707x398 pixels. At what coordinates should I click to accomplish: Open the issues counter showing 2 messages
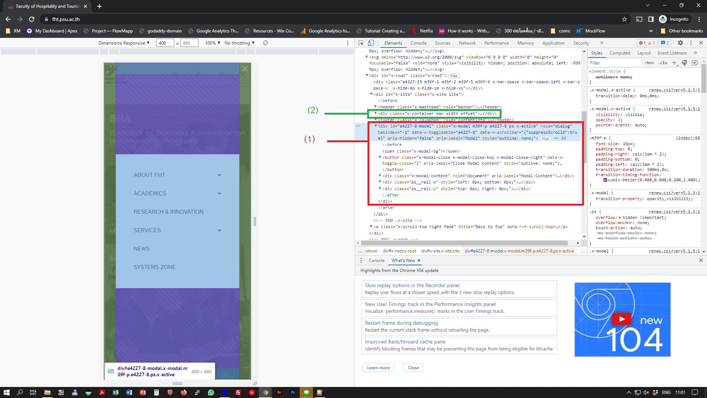665,43
